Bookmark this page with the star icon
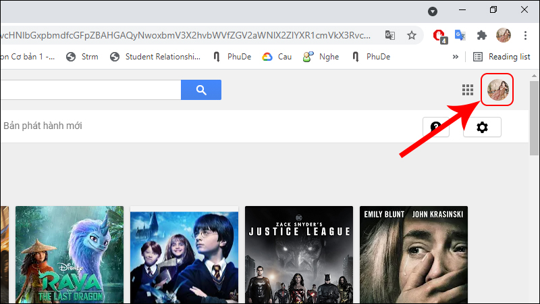The width and height of the screenshot is (540, 304). [412, 35]
